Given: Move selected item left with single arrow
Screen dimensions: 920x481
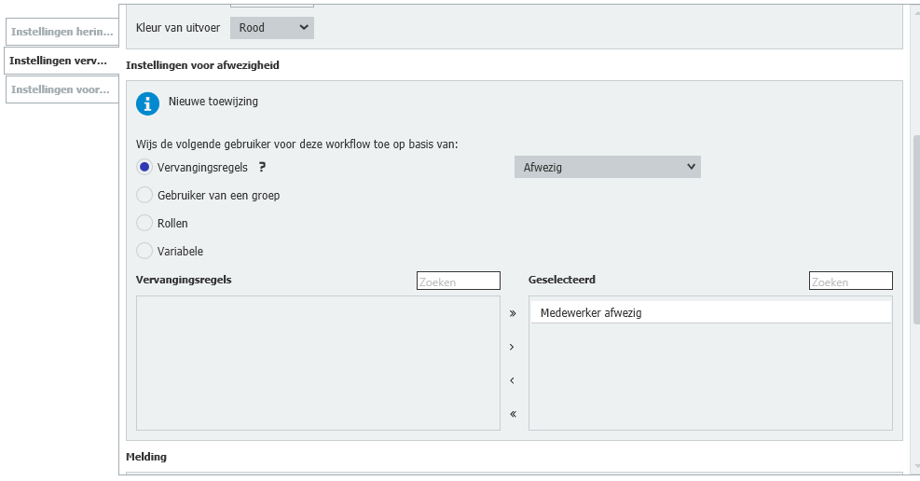Looking at the screenshot, I should [x=513, y=381].
